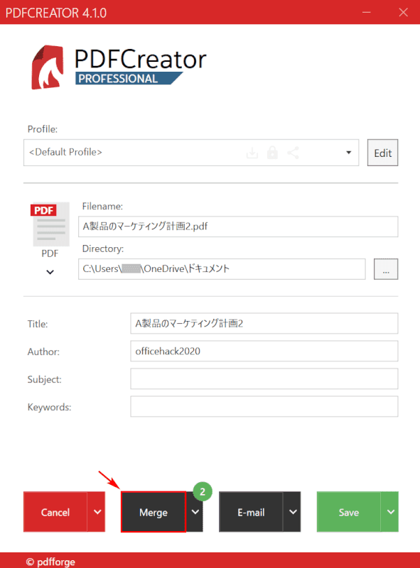Image resolution: width=420 pixels, height=568 pixels.
Task: Open the E-mail options dropdown arrow
Action: (x=292, y=511)
